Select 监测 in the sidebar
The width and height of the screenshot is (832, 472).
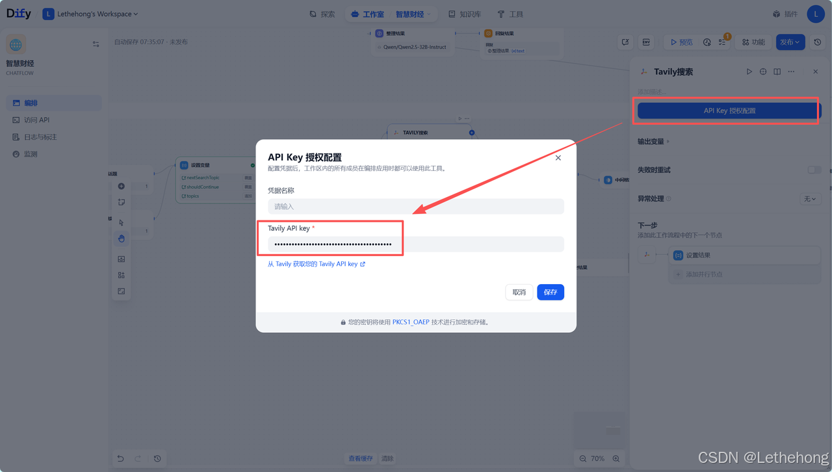click(54, 154)
